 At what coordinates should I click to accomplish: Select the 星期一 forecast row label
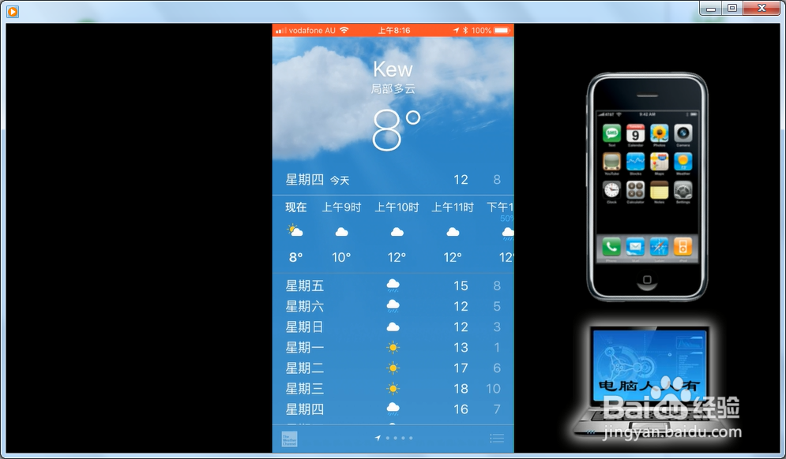click(305, 347)
